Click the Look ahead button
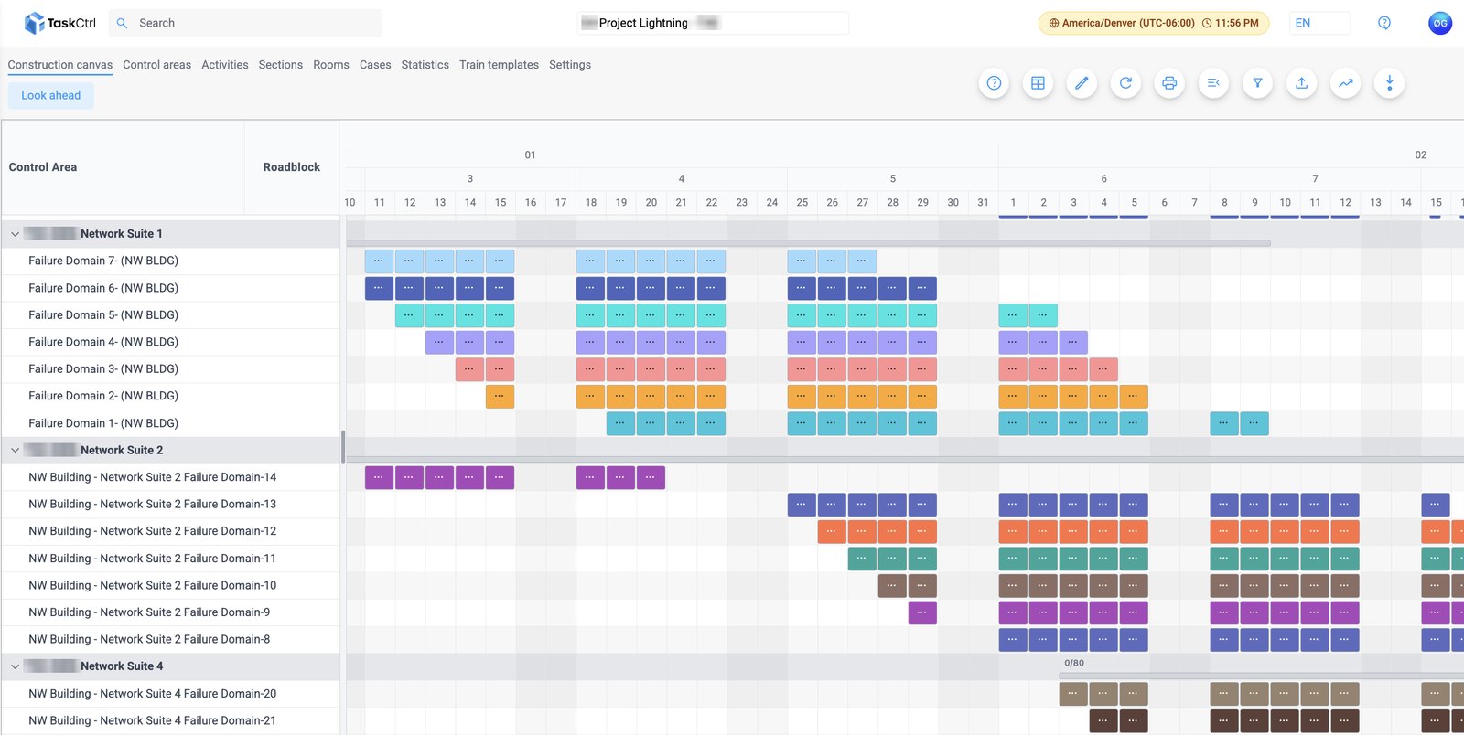 [x=51, y=95]
